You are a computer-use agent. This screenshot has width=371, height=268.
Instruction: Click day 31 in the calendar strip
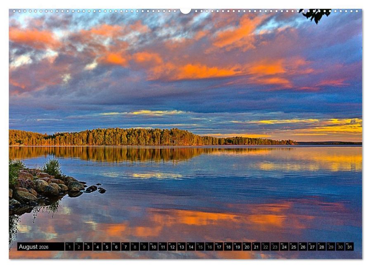350,247
